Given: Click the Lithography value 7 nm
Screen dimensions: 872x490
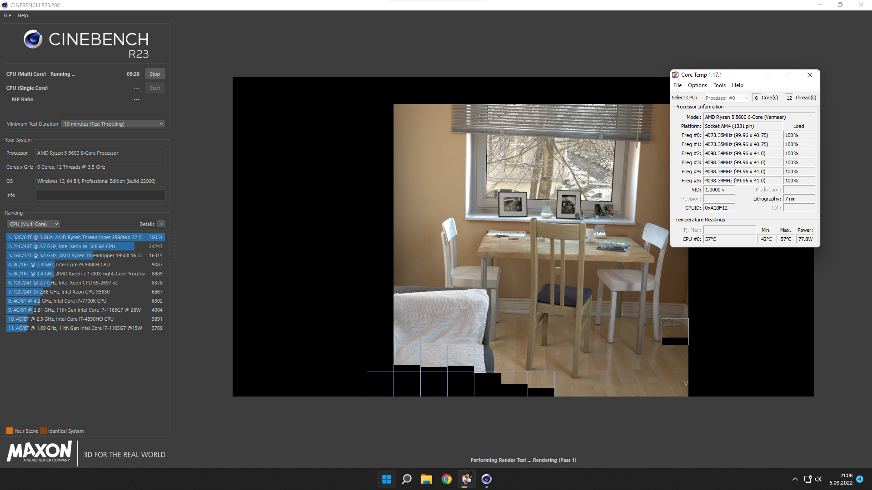Looking at the screenshot, I should click(x=799, y=199).
